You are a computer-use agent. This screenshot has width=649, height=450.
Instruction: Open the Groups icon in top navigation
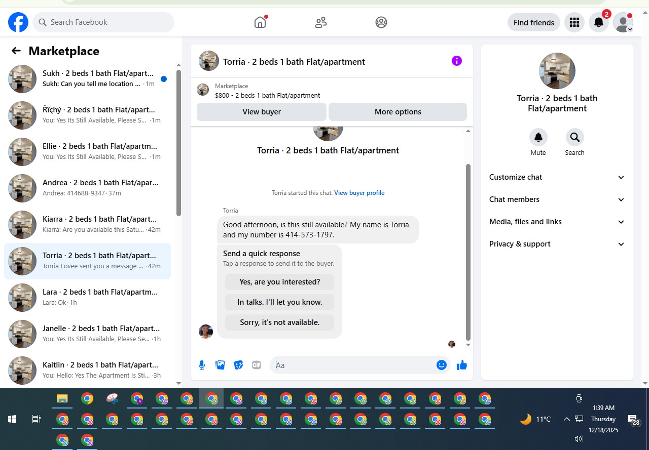coord(381,22)
